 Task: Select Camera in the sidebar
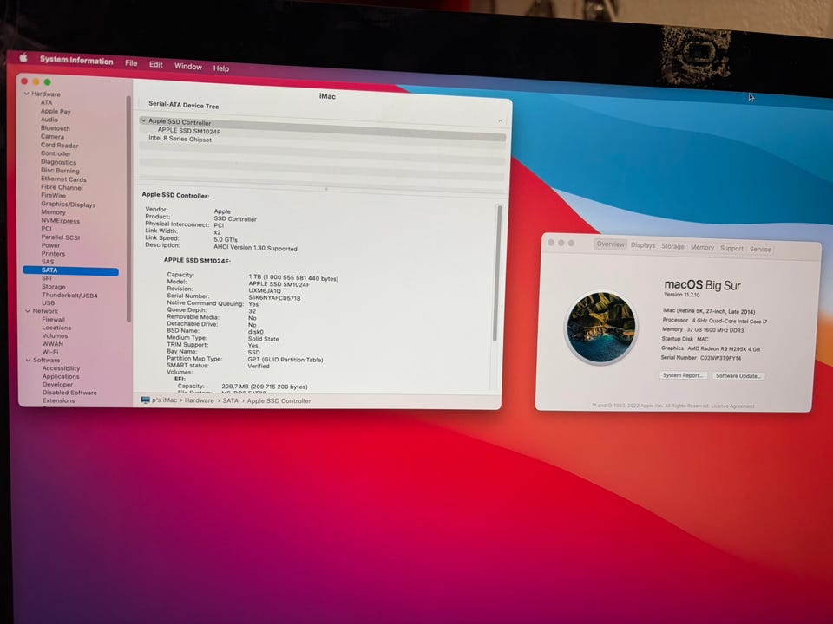[52, 136]
